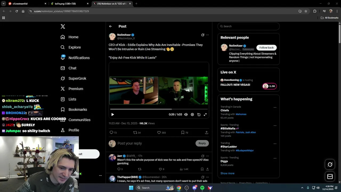Open All Bookmarks folder

click(330, 18)
